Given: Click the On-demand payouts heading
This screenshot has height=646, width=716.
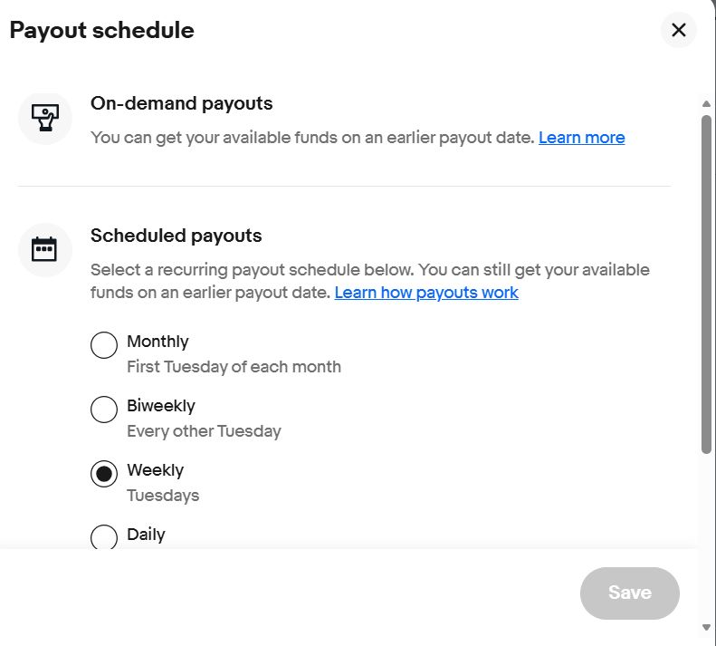Looking at the screenshot, I should tap(181, 103).
